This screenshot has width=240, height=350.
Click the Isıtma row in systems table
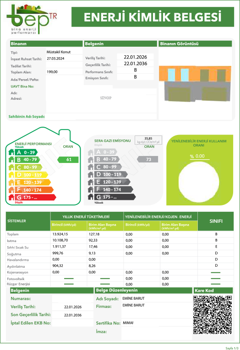pyautogui.click(x=120, y=240)
